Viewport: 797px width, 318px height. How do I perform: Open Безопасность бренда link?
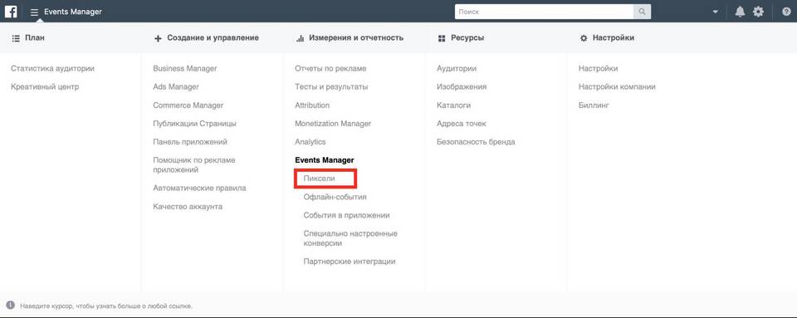pos(476,142)
